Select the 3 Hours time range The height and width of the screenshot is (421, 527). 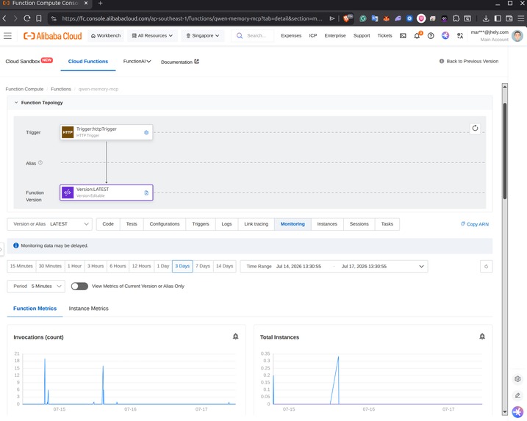(x=96, y=266)
